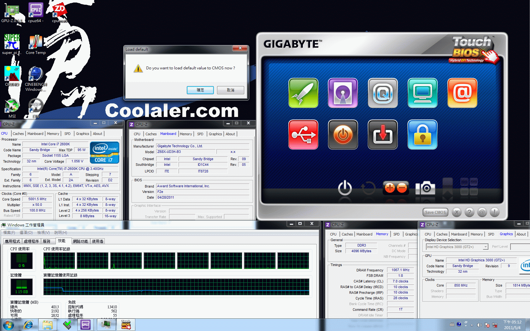The height and width of the screenshot is (331, 530).
Task: Open the 檢視(V) menu in Task Manager
Action: coord(44,233)
